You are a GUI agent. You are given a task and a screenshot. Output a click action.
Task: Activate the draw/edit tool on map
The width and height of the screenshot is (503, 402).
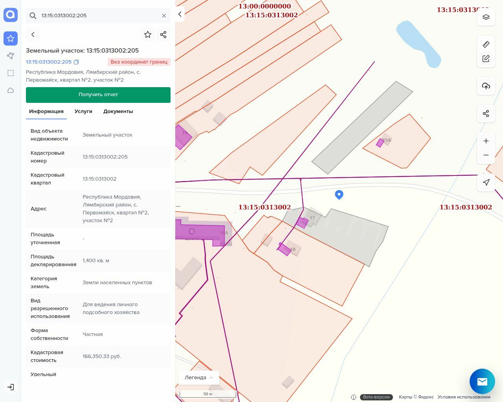tap(486, 59)
